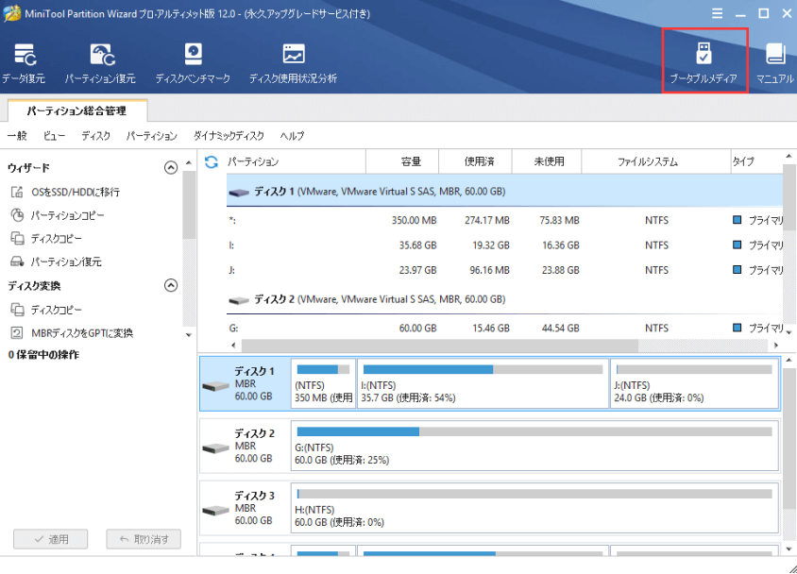Click the disk icon in ディスク 1 list header
Viewport: 797px width, 574px height.
click(x=239, y=193)
